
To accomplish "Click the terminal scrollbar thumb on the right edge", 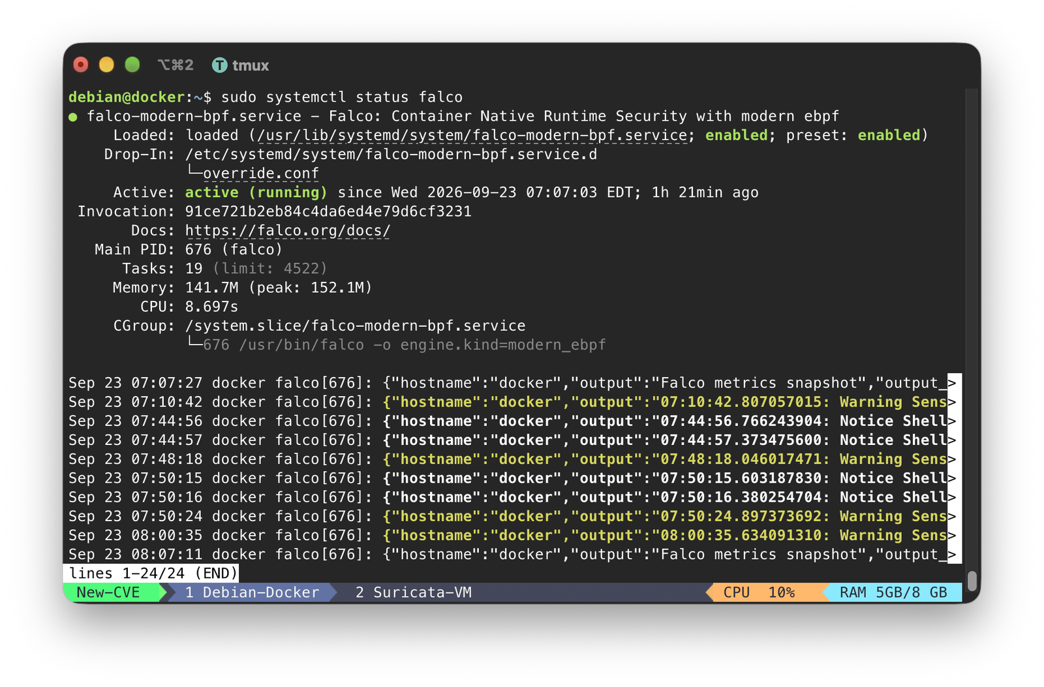I will click(972, 580).
